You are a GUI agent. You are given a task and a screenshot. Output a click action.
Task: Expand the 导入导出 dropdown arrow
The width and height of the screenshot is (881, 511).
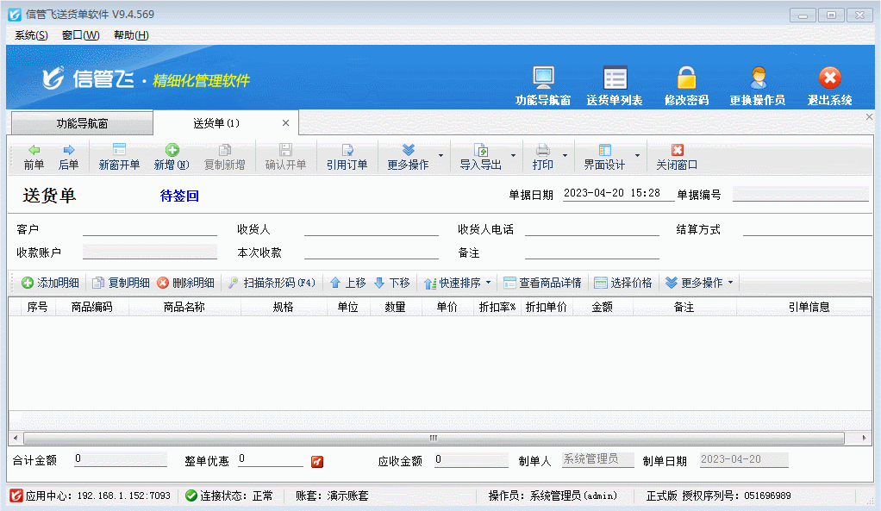(514, 157)
